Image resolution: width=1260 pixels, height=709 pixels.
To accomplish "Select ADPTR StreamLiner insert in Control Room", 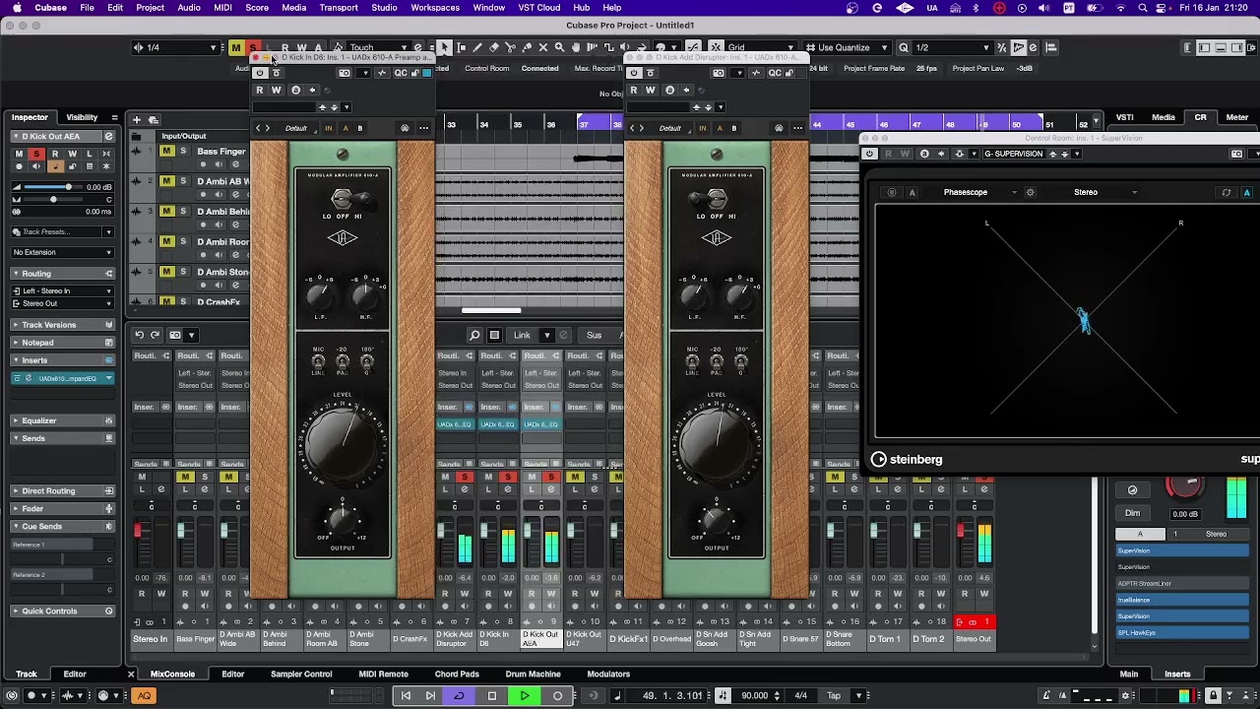I will [x=1181, y=583].
